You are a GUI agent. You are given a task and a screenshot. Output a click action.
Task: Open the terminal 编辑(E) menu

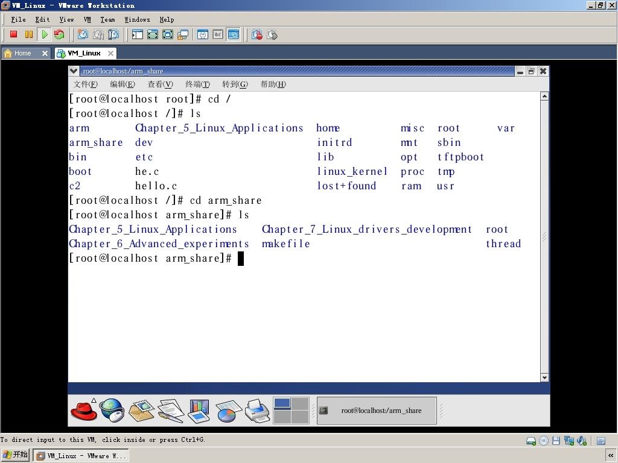123,84
